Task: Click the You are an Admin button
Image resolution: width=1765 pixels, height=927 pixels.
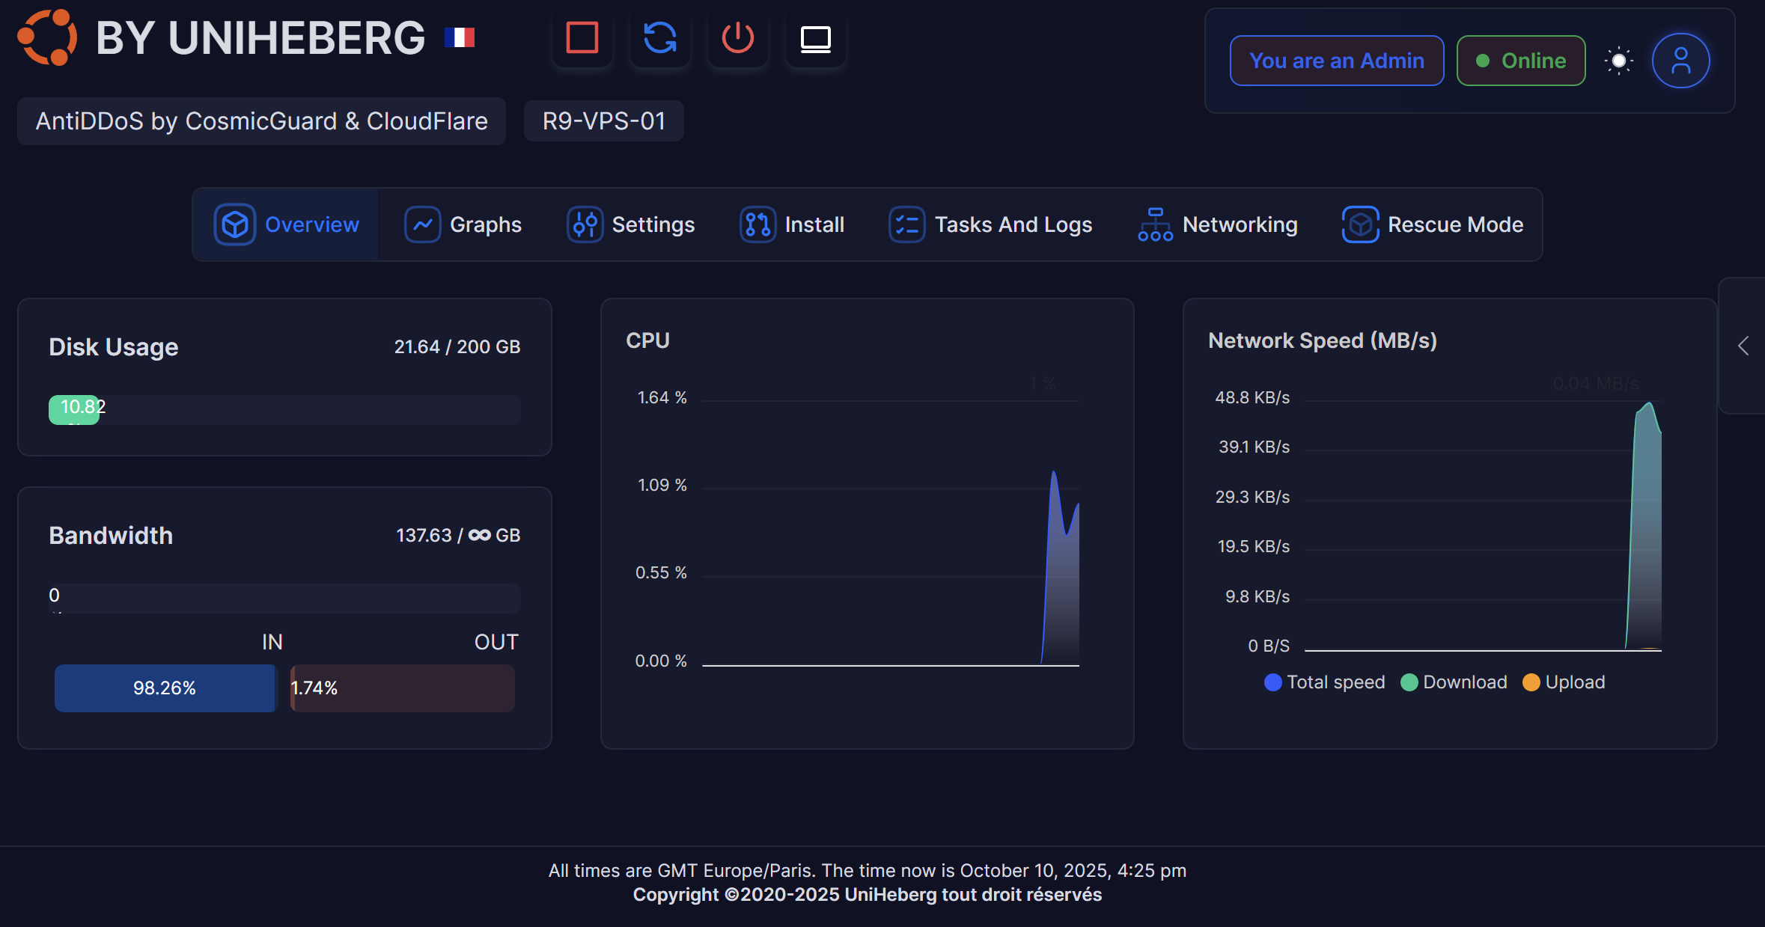Action: [1337, 61]
